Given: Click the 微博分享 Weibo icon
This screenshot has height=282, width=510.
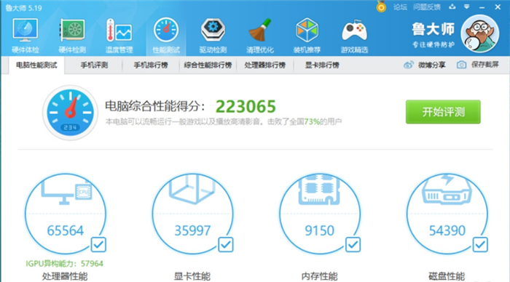Looking at the screenshot, I should (x=408, y=65).
